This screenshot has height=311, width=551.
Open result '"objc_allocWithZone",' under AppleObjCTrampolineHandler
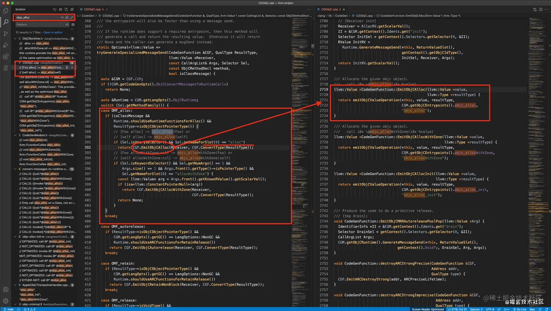click(x=34, y=299)
